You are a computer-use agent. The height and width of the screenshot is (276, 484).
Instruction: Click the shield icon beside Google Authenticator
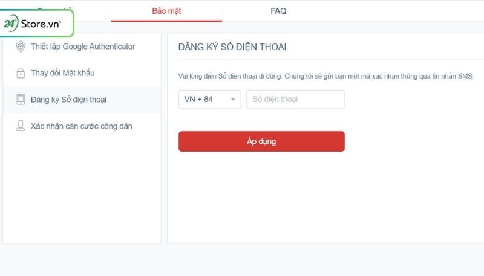tap(20, 47)
